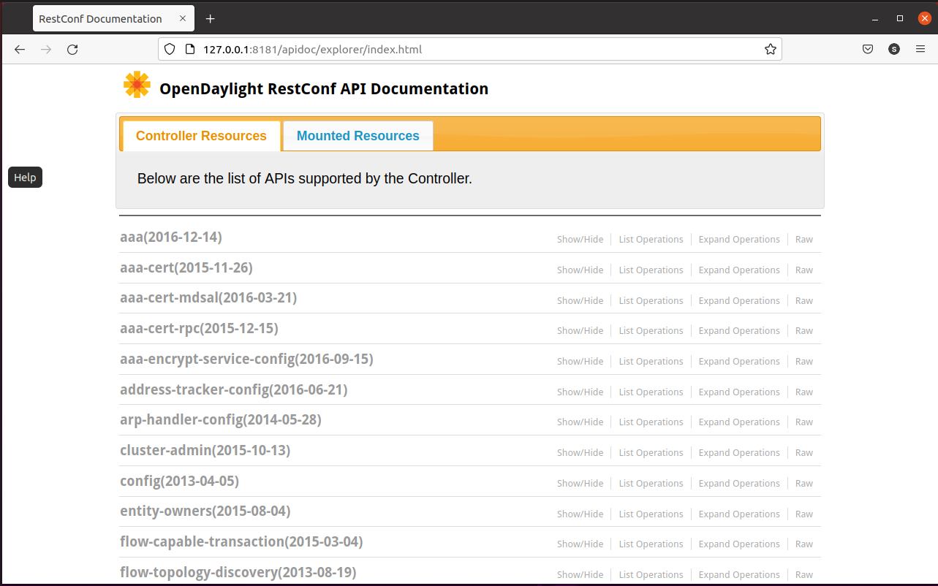Open the Pocket save icon
The image size is (938, 586).
click(868, 50)
